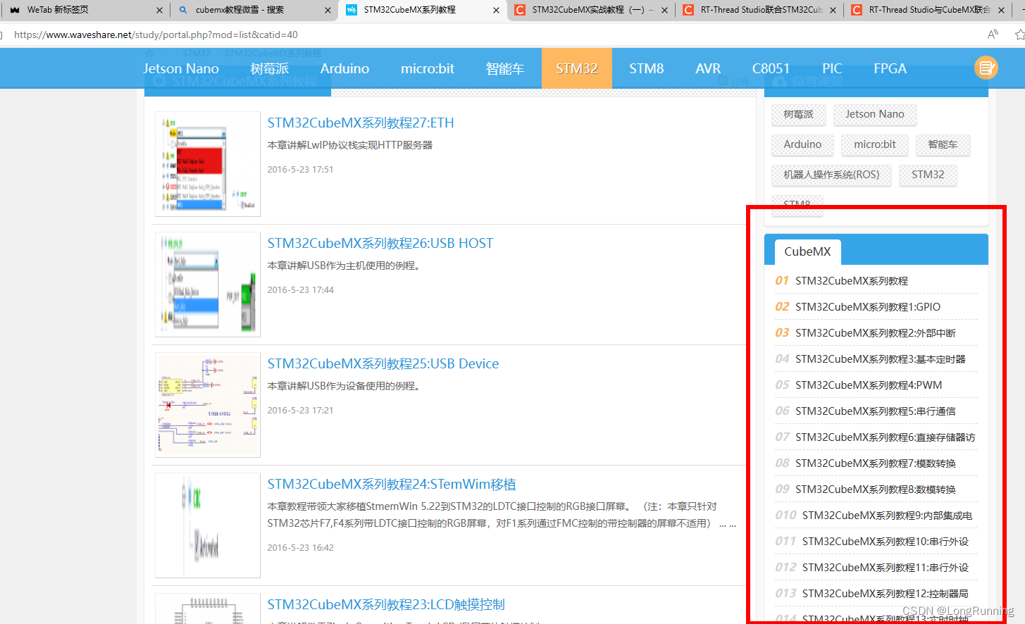Click the USB HOST article thumbnail

(x=207, y=284)
